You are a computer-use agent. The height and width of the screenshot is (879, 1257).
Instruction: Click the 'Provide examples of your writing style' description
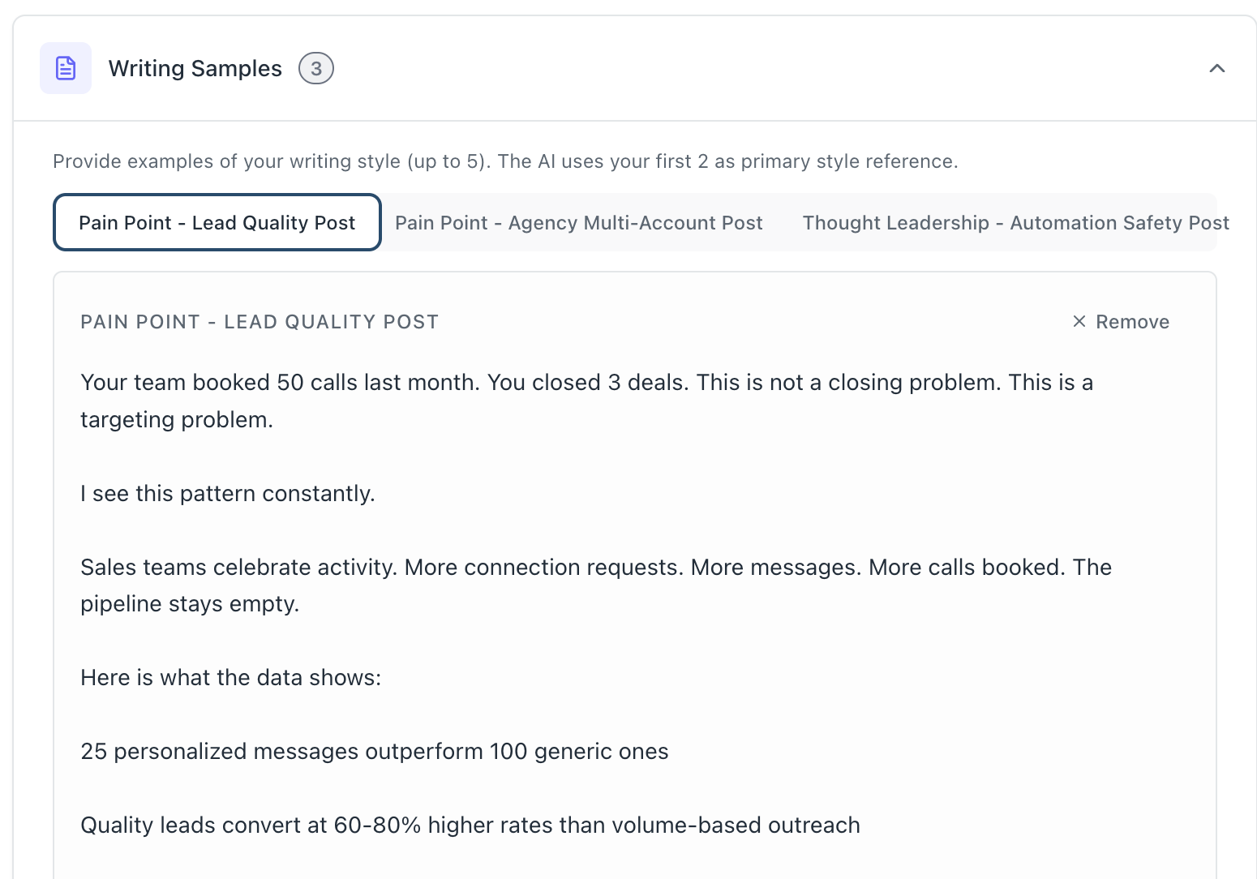[x=505, y=161]
